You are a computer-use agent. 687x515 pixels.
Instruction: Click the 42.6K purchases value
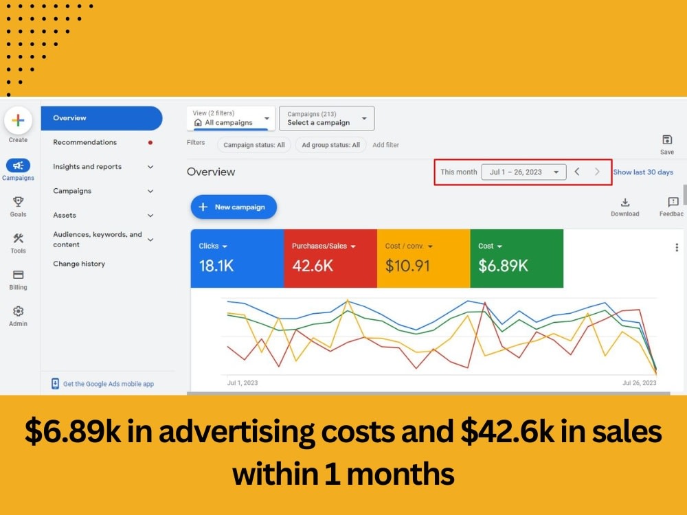pyautogui.click(x=313, y=266)
